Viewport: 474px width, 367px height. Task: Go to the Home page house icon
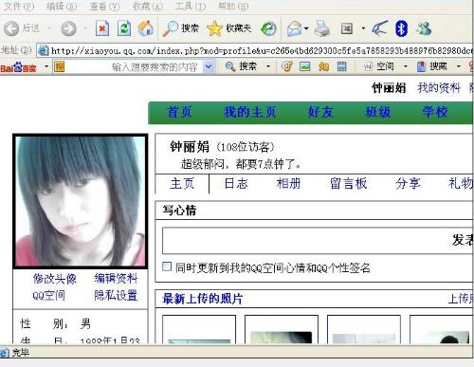[146, 28]
